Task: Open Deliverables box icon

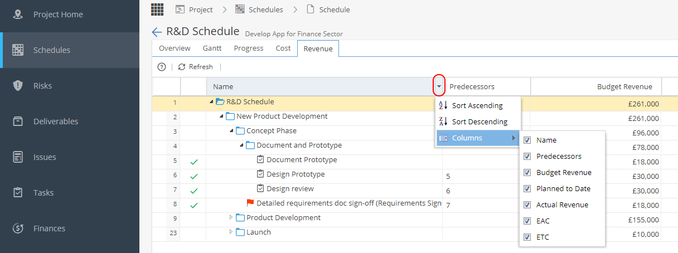Action: 18,121
